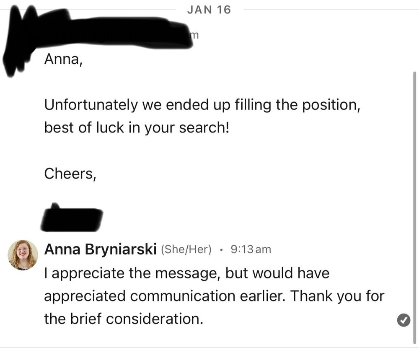
Task: Click the read receipt checkmark icon
Action: (x=403, y=320)
